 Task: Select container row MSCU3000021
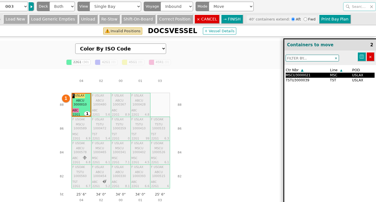click(330, 75)
